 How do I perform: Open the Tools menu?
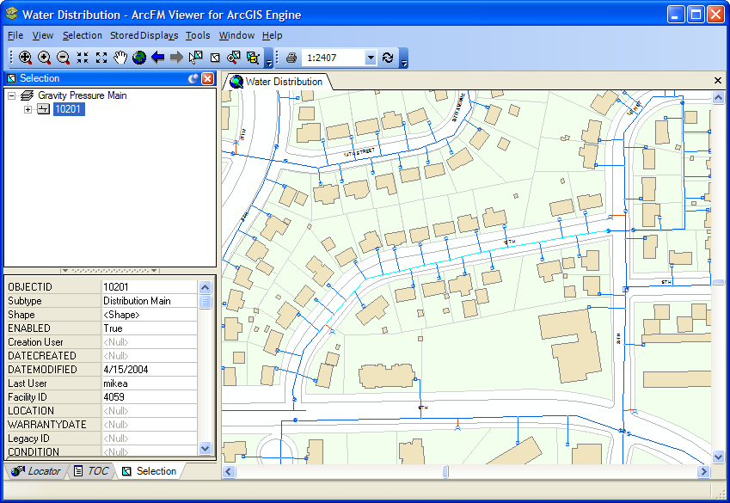[x=198, y=35]
